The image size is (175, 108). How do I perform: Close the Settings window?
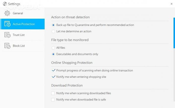(x=170, y=4)
